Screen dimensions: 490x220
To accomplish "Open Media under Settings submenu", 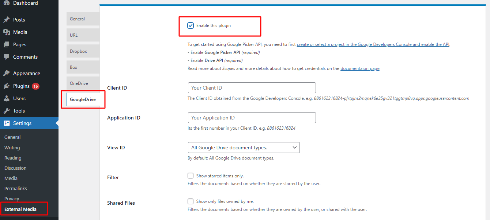I will coord(11,178).
